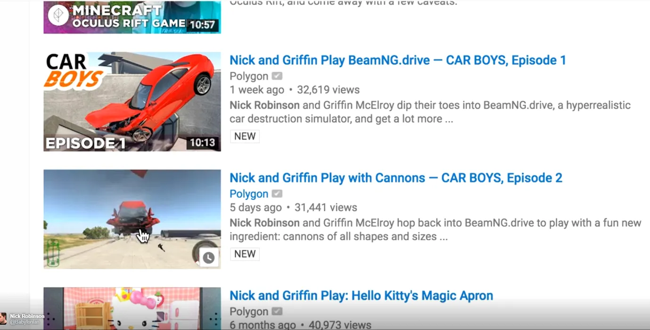The height and width of the screenshot is (330, 650).
Task: Click the '1 week ago' upload date
Action: 257,90
